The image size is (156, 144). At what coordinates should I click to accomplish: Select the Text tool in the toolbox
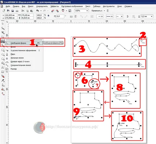point(3,68)
